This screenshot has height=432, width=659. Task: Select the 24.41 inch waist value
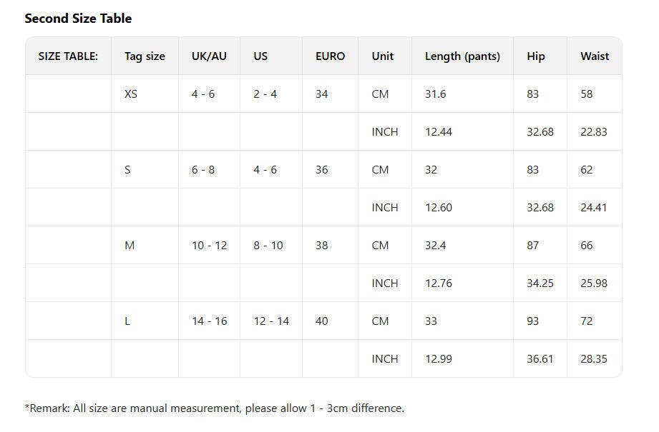594,208
